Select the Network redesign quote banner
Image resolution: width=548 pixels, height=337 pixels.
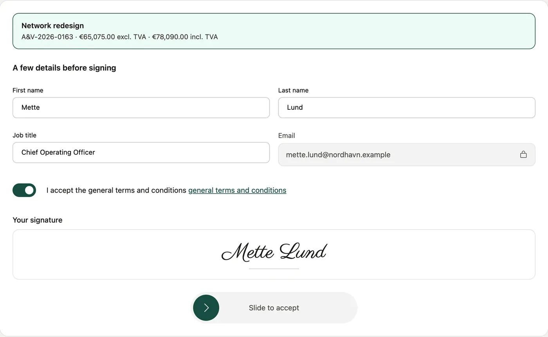click(274, 31)
